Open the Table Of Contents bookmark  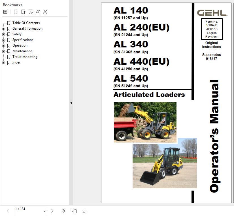tap(26, 23)
